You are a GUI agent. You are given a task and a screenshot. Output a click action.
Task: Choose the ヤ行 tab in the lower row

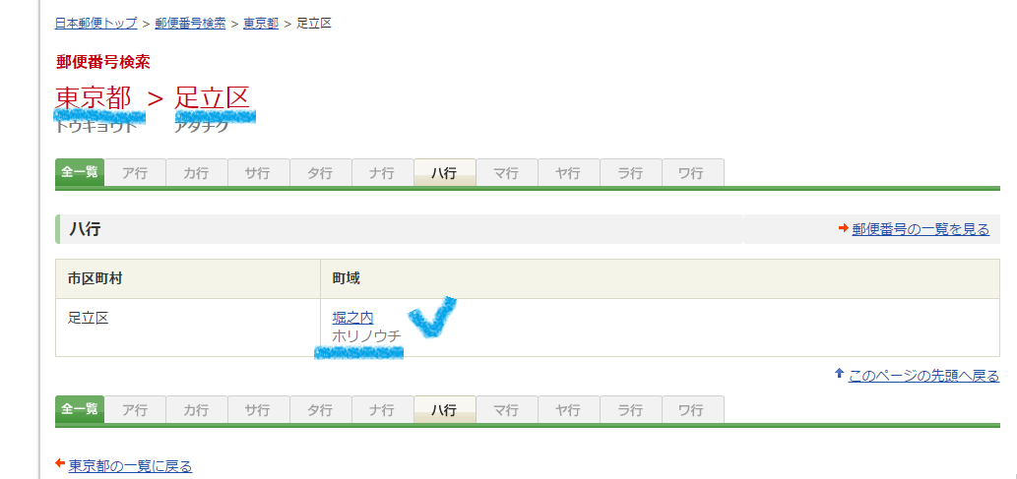(x=568, y=410)
